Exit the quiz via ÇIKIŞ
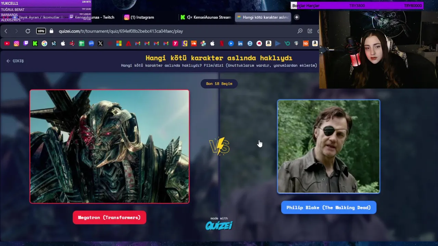This screenshot has height=246, width=438. 15,61
